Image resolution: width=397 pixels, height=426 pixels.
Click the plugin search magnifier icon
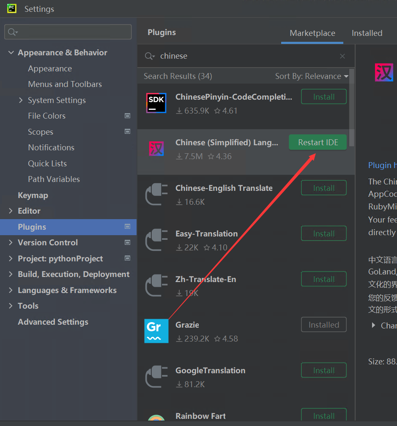click(x=149, y=56)
